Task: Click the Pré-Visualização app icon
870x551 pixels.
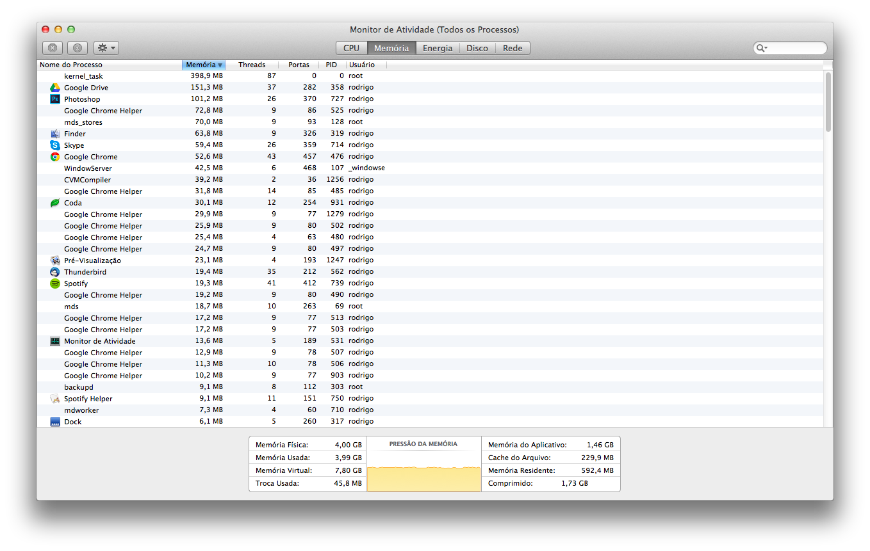Action: (x=55, y=260)
